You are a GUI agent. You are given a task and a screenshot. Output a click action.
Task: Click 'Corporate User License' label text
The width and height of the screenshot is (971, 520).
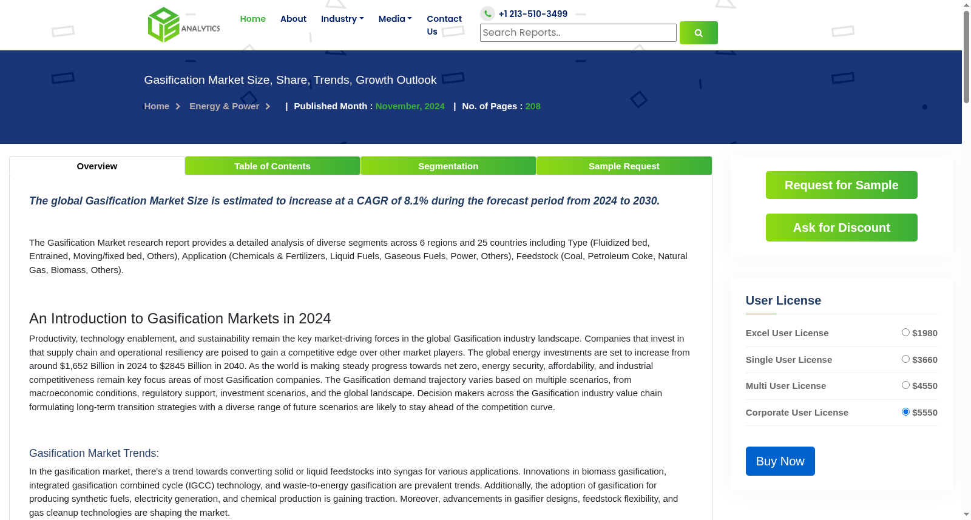pyautogui.click(x=797, y=413)
